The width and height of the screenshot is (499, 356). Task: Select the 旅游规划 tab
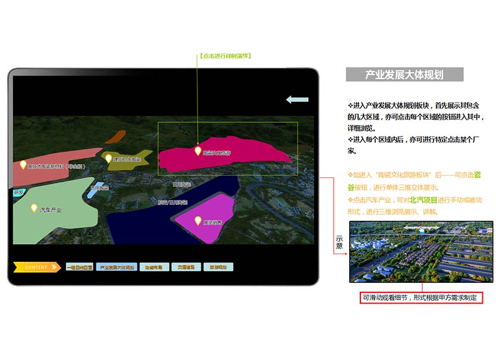point(219,267)
